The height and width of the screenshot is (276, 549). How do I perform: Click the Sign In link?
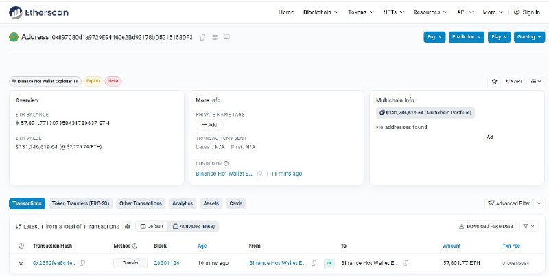[x=527, y=12]
